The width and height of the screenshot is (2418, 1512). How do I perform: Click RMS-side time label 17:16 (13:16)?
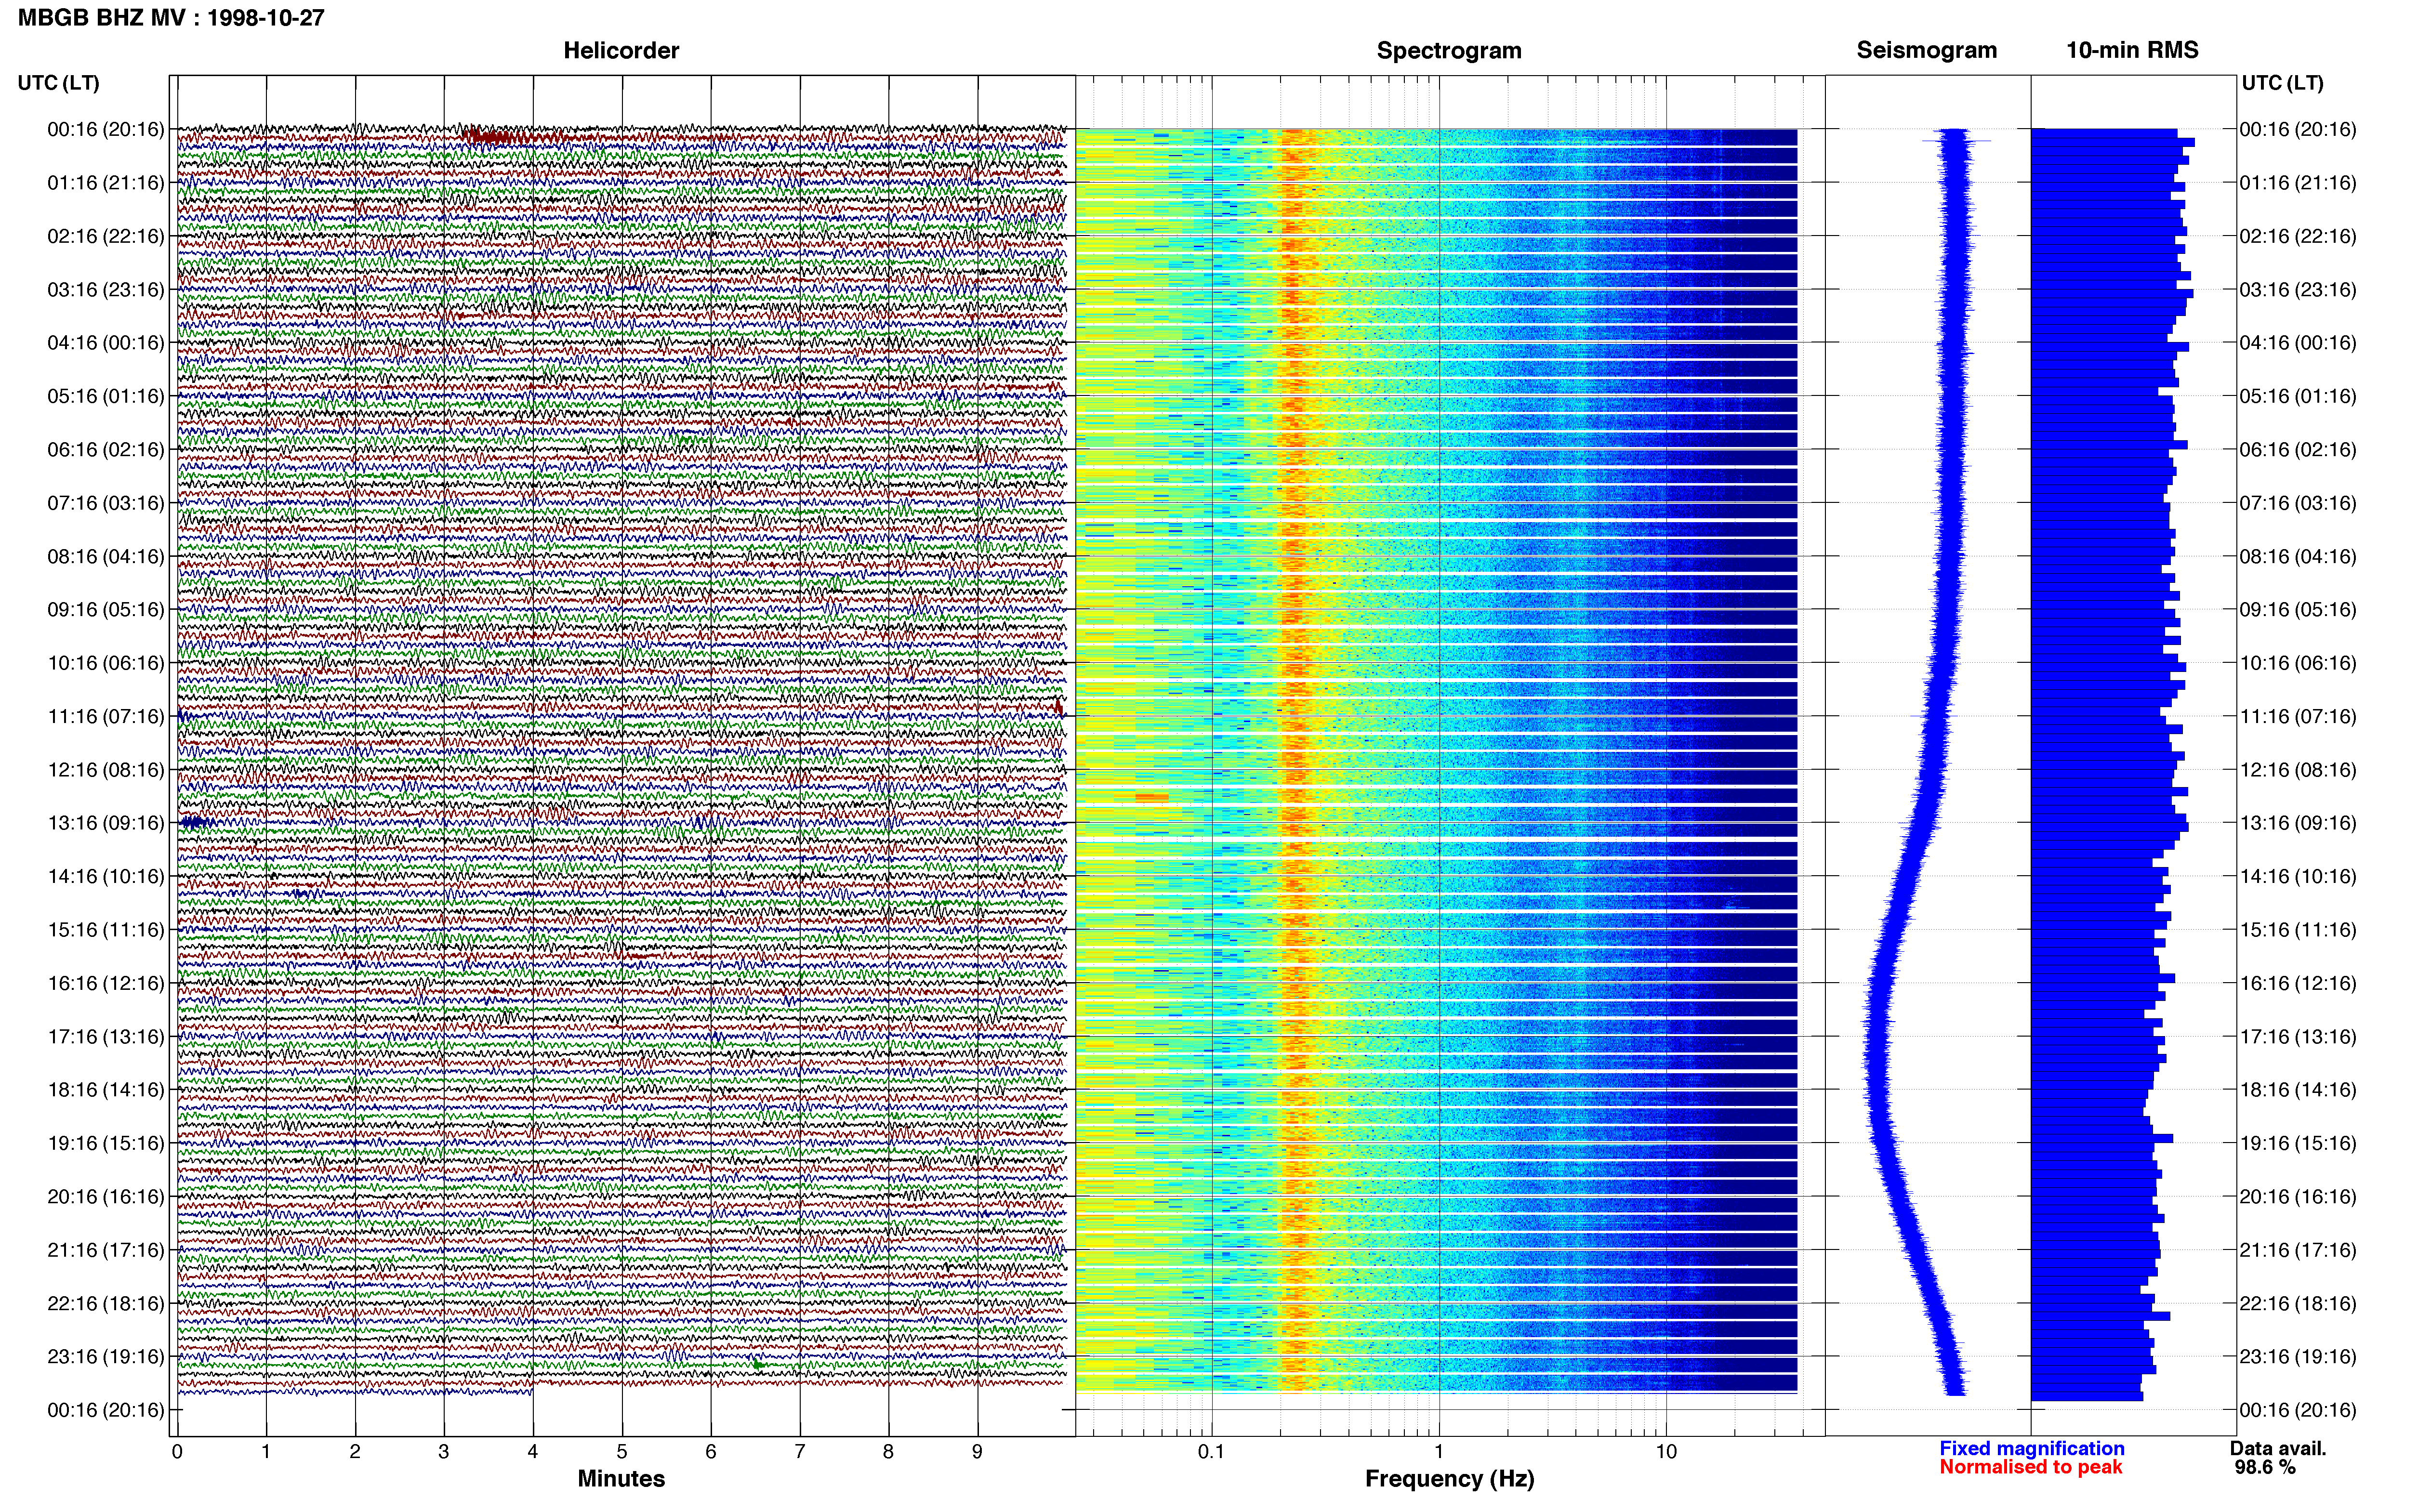click(2298, 1037)
